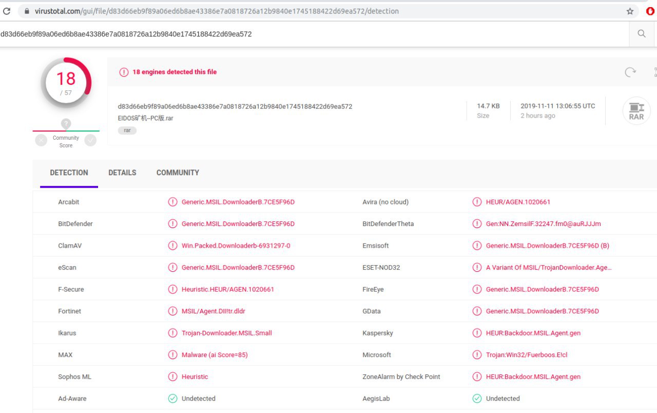Click the warning icon in FireEye row
This screenshot has height=413, width=657.
[x=477, y=289]
